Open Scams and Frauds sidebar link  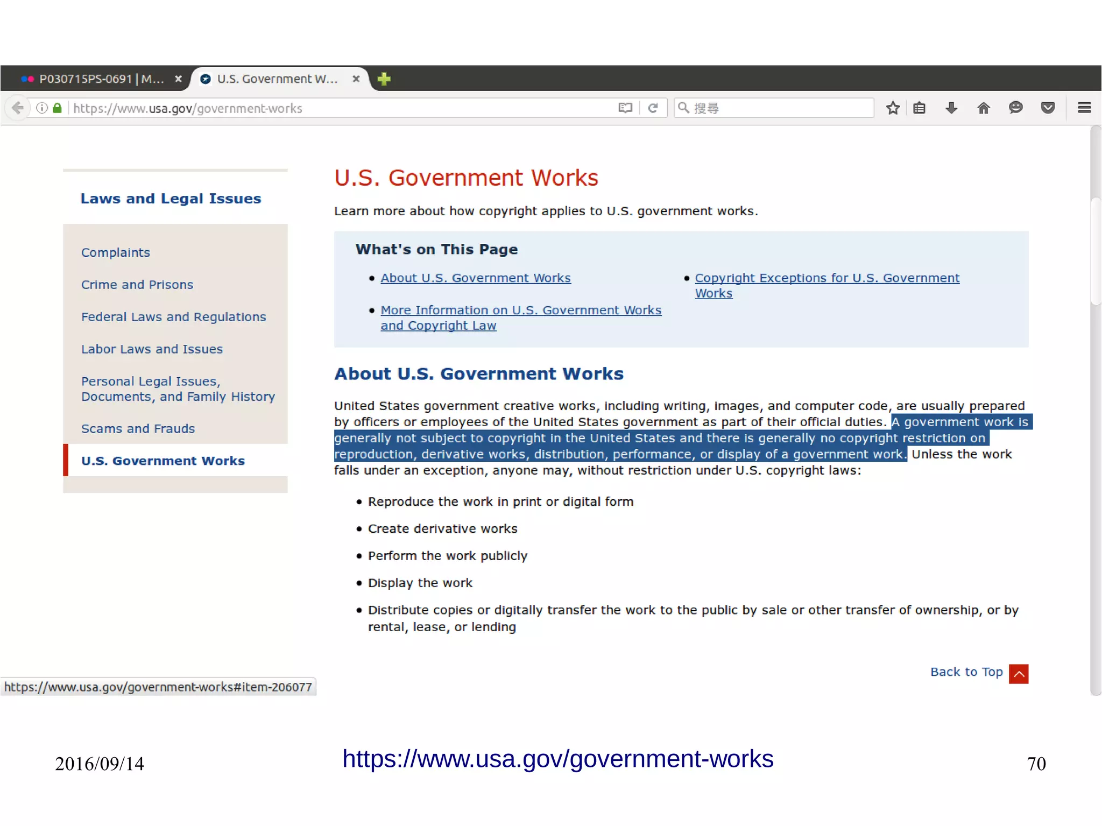[138, 429]
